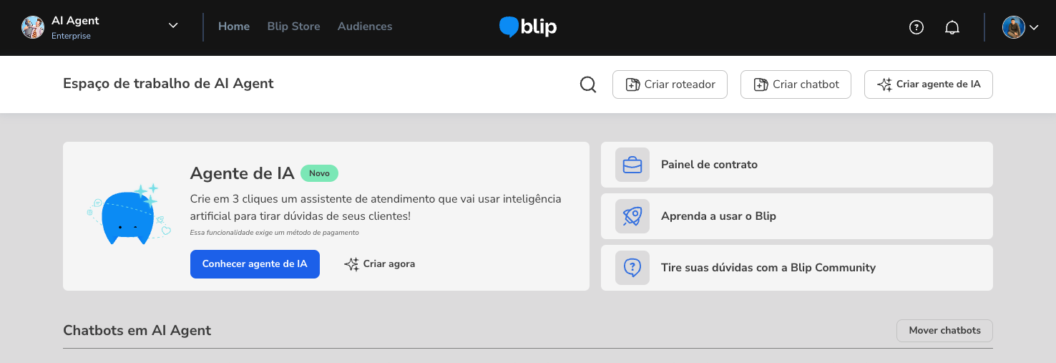This screenshot has width=1056, height=363.
Task: Open notifications bell icon
Action: click(952, 27)
